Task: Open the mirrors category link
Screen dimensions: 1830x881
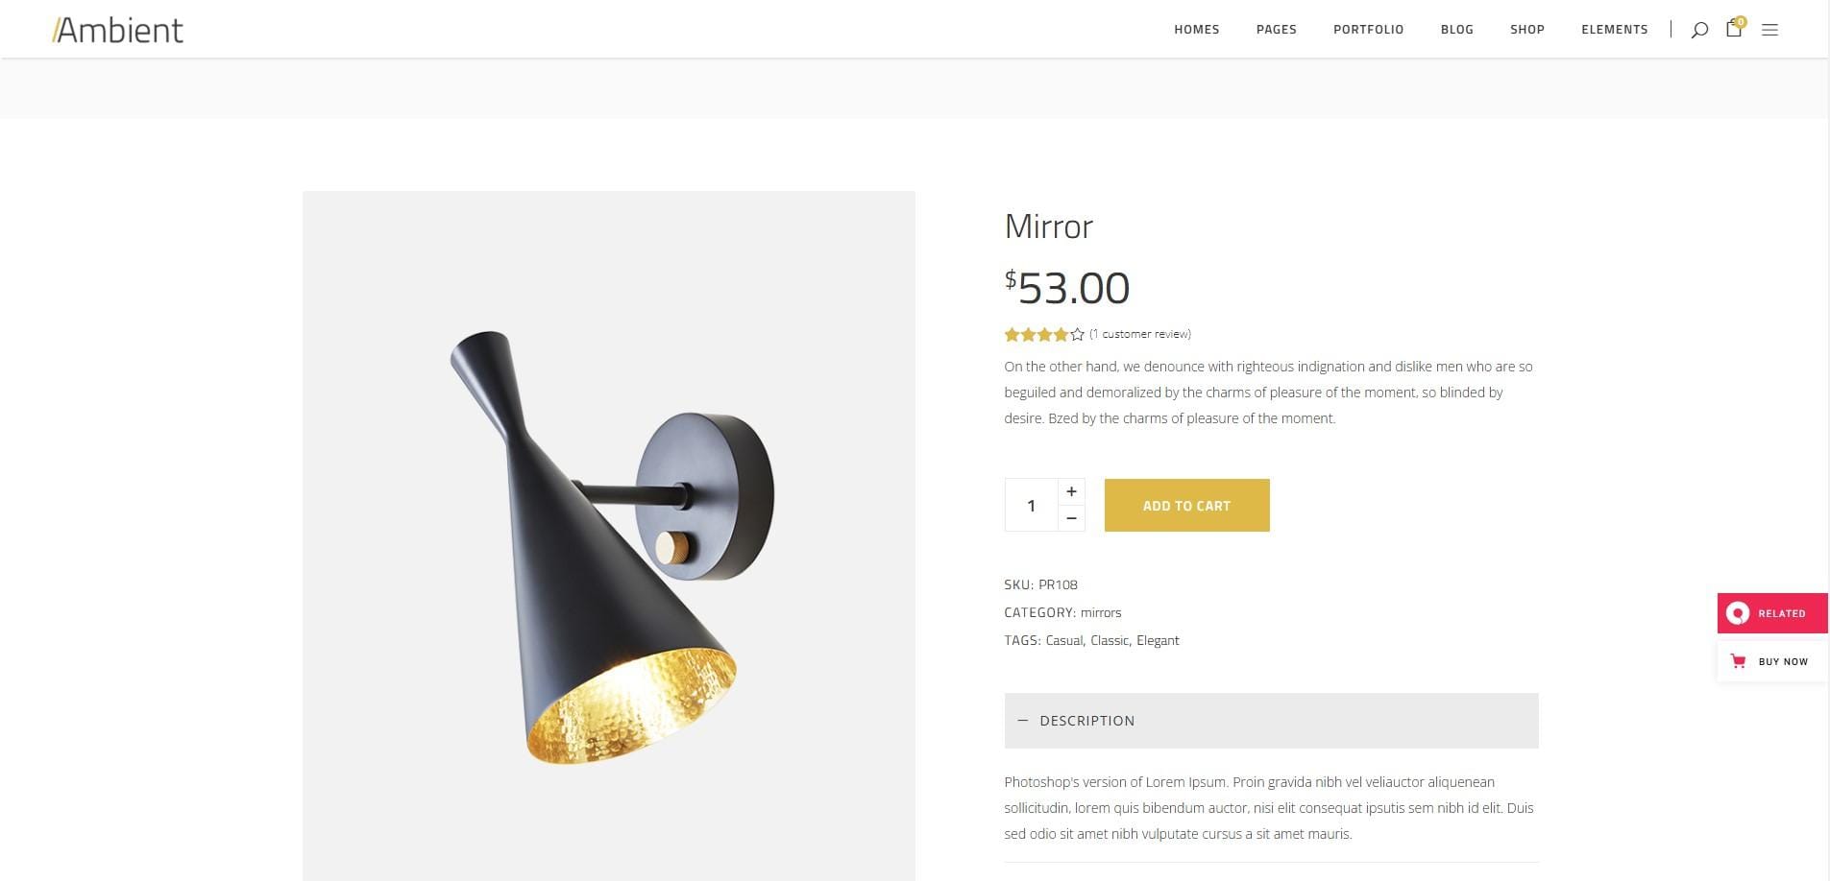Action: (1101, 612)
